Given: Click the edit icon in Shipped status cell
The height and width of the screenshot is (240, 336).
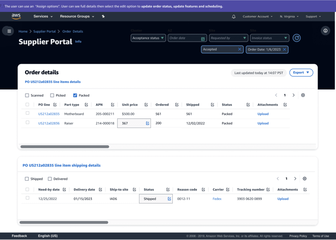Looking at the screenshot, I should click(x=169, y=199).
